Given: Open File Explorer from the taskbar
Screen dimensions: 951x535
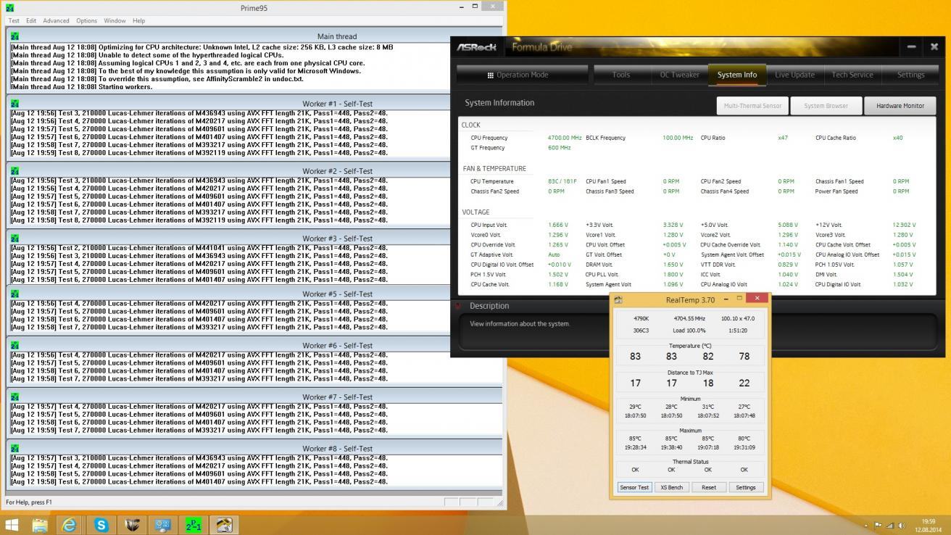Looking at the screenshot, I should tap(39, 524).
